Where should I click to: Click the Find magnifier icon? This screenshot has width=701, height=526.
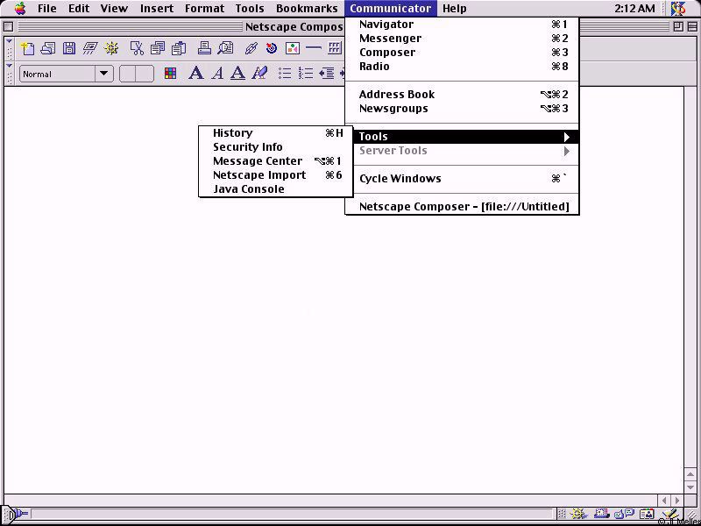[226, 48]
